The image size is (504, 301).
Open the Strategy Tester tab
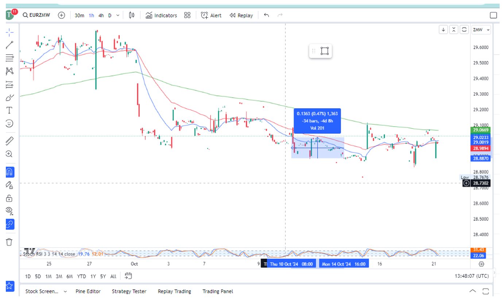129,291
